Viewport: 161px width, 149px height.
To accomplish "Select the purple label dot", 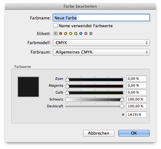I will 86,33.
